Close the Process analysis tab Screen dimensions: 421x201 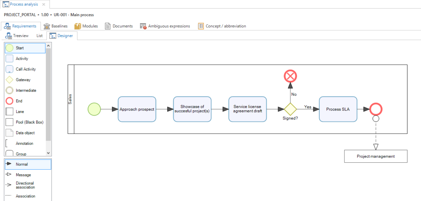[44, 4]
